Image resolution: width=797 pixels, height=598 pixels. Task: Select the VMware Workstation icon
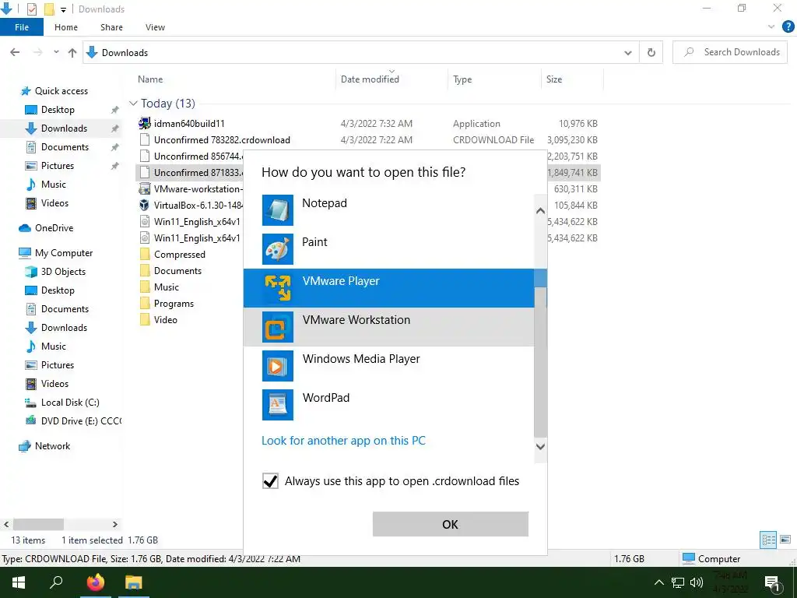pyautogui.click(x=278, y=327)
